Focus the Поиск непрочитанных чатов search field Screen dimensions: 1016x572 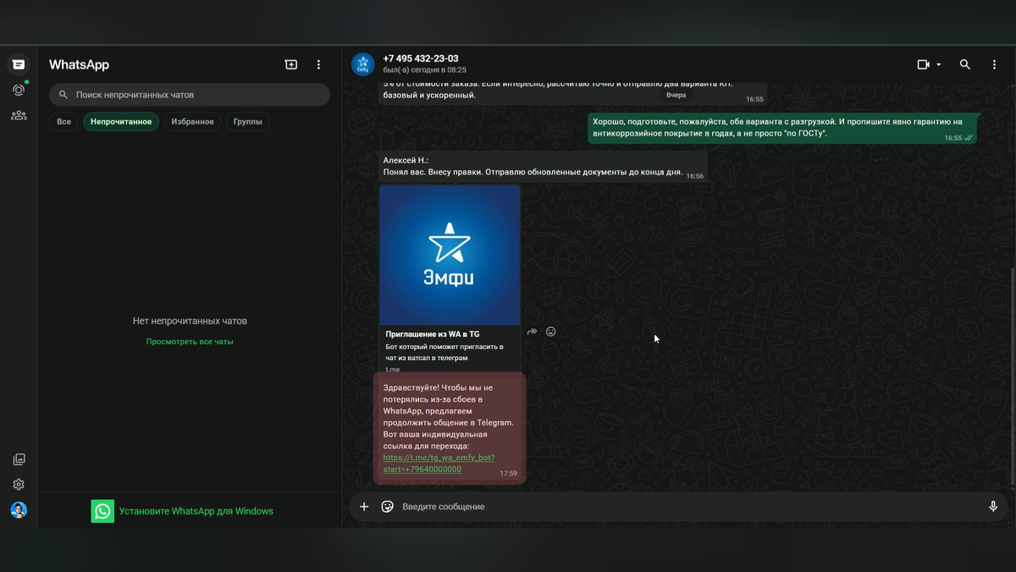coord(190,95)
